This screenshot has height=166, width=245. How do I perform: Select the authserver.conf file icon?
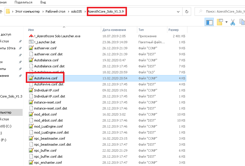31,48
